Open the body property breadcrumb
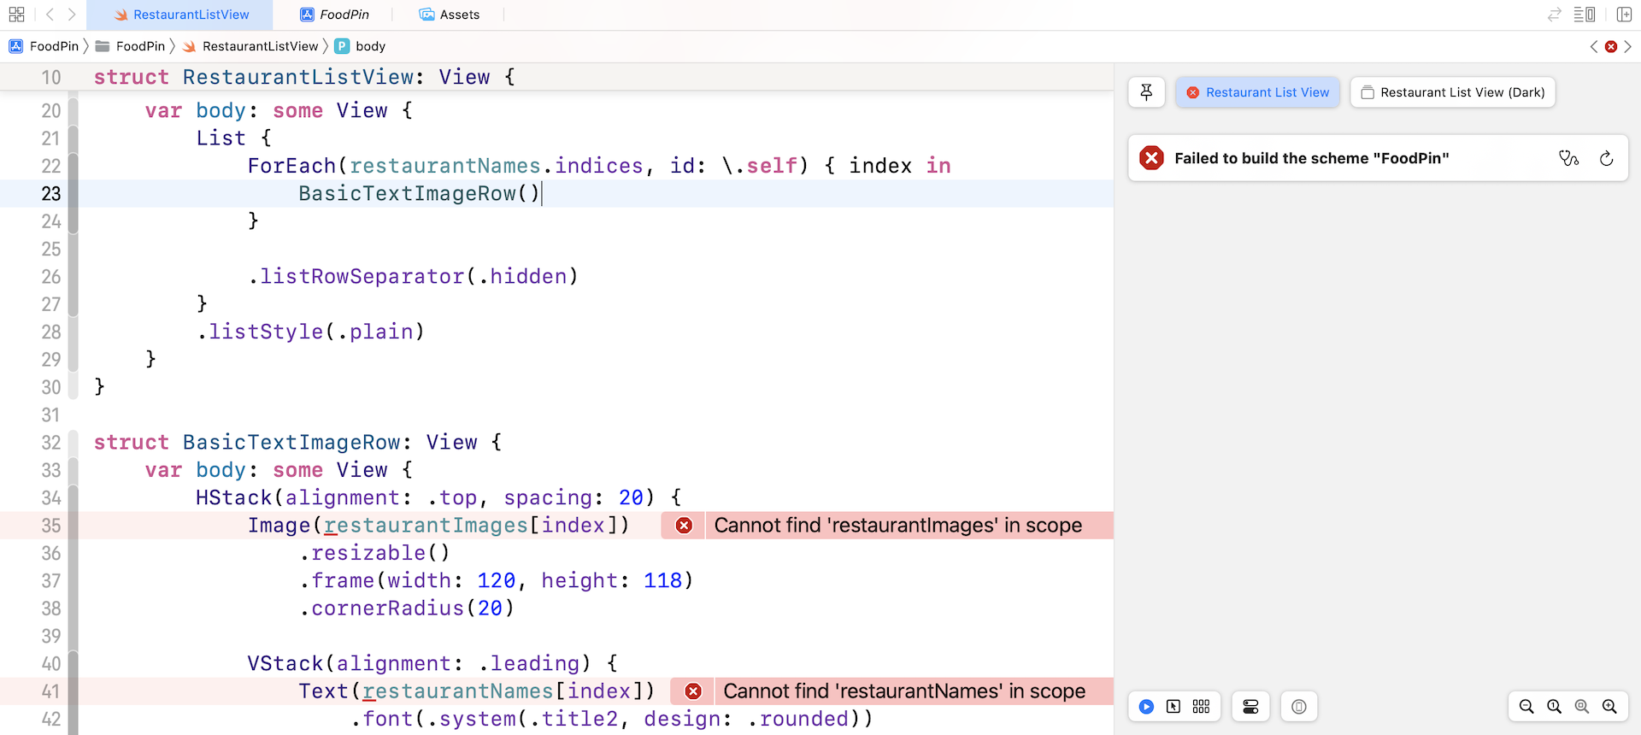 pos(360,46)
